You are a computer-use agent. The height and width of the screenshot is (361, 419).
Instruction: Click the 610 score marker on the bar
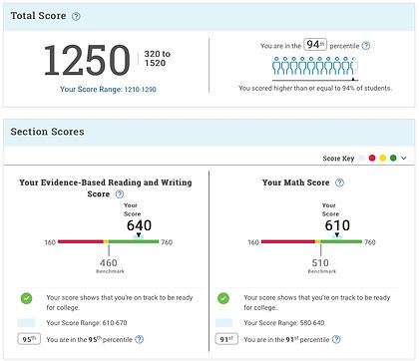click(337, 236)
